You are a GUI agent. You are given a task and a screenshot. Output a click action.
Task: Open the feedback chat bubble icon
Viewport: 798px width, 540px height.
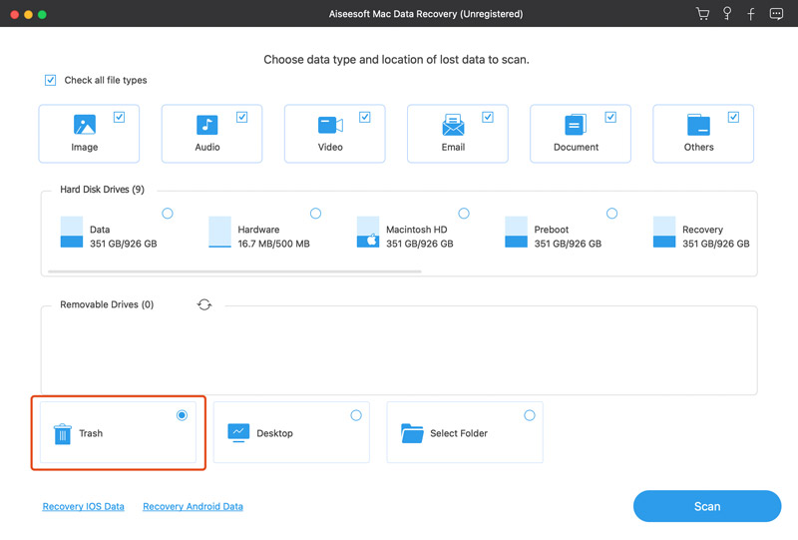click(774, 14)
